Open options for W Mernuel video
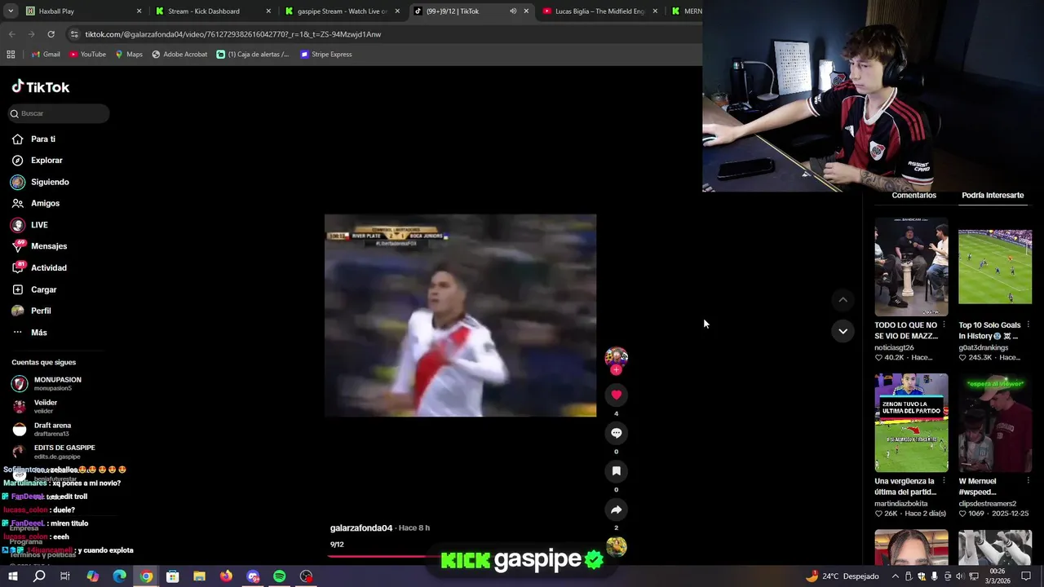 (1028, 481)
